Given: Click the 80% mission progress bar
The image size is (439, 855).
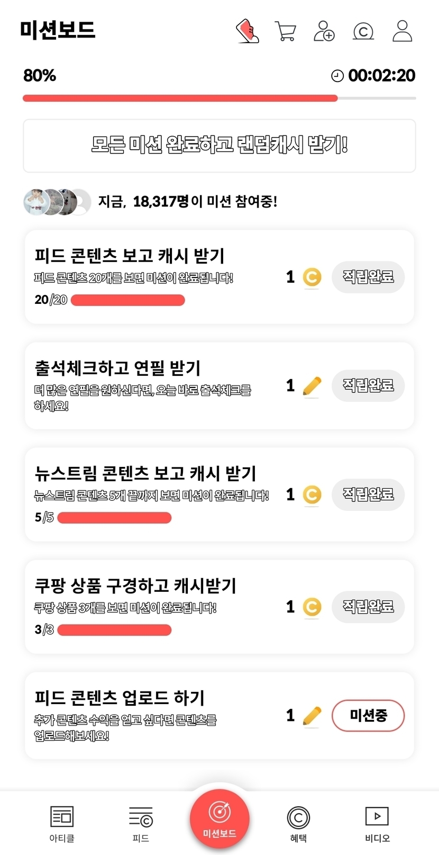Looking at the screenshot, I should 219,98.
